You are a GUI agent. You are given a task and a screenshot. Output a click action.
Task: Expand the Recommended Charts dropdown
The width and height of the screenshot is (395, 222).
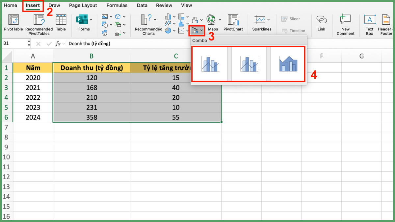[155, 19]
